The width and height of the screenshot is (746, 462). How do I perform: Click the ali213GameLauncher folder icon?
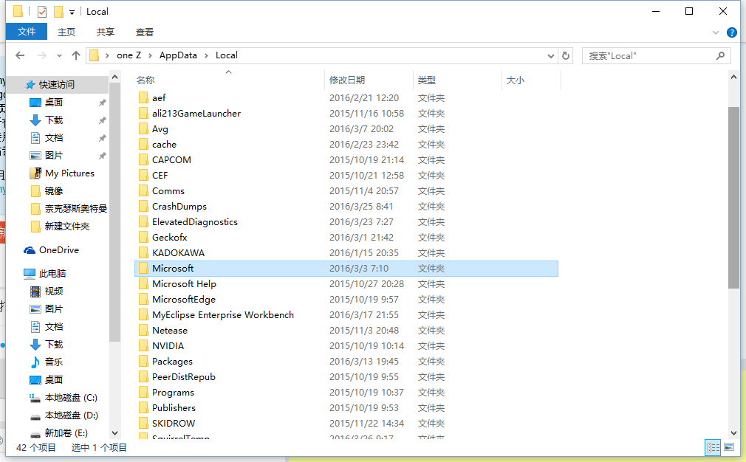coord(143,113)
